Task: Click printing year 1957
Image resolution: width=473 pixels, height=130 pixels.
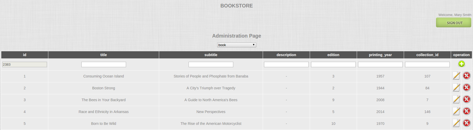Action: click(380, 76)
